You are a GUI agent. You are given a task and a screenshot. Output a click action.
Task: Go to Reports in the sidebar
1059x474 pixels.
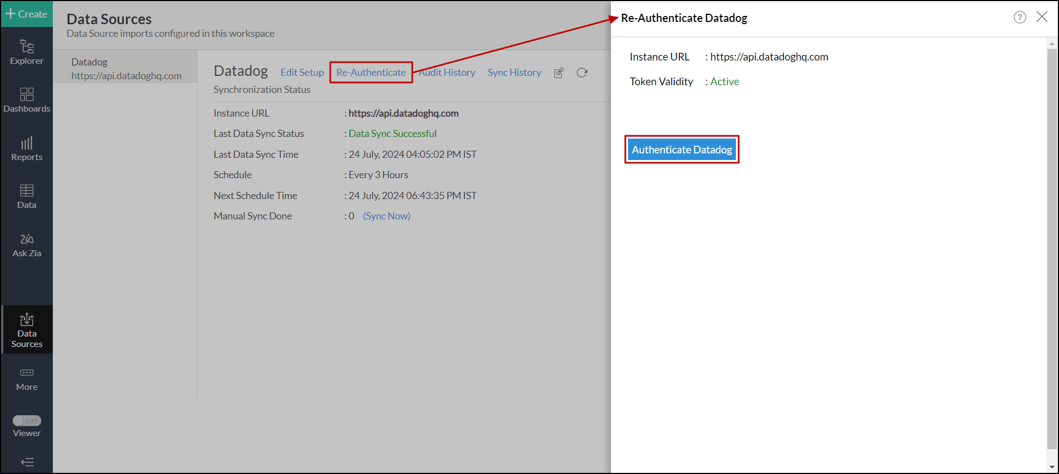[26, 148]
